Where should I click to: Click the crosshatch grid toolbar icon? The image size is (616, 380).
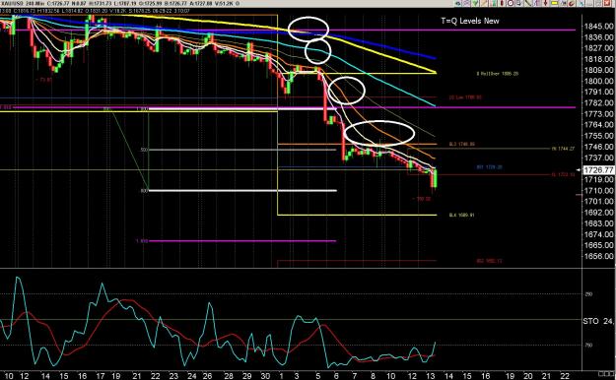466,3
